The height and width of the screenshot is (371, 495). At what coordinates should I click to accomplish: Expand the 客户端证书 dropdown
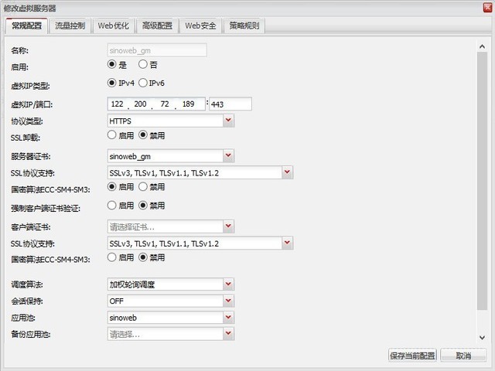(228, 226)
